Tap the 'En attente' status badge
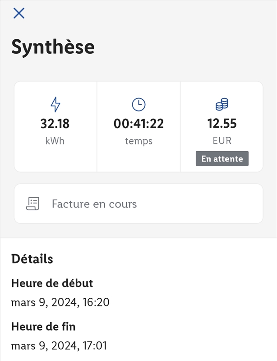The width and height of the screenshot is (277, 361). click(221, 158)
